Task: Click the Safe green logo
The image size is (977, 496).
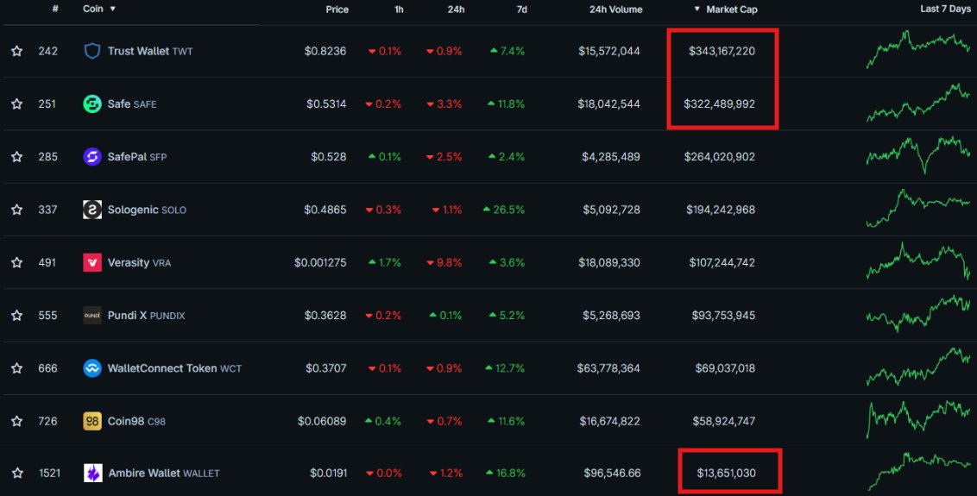Action: pos(92,104)
